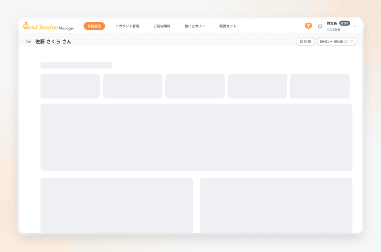Open the orange help question icon

pyautogui.click(x=308, y=26)
